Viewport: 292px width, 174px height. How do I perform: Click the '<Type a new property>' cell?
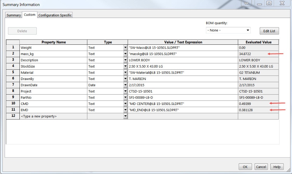click(53, 116)
